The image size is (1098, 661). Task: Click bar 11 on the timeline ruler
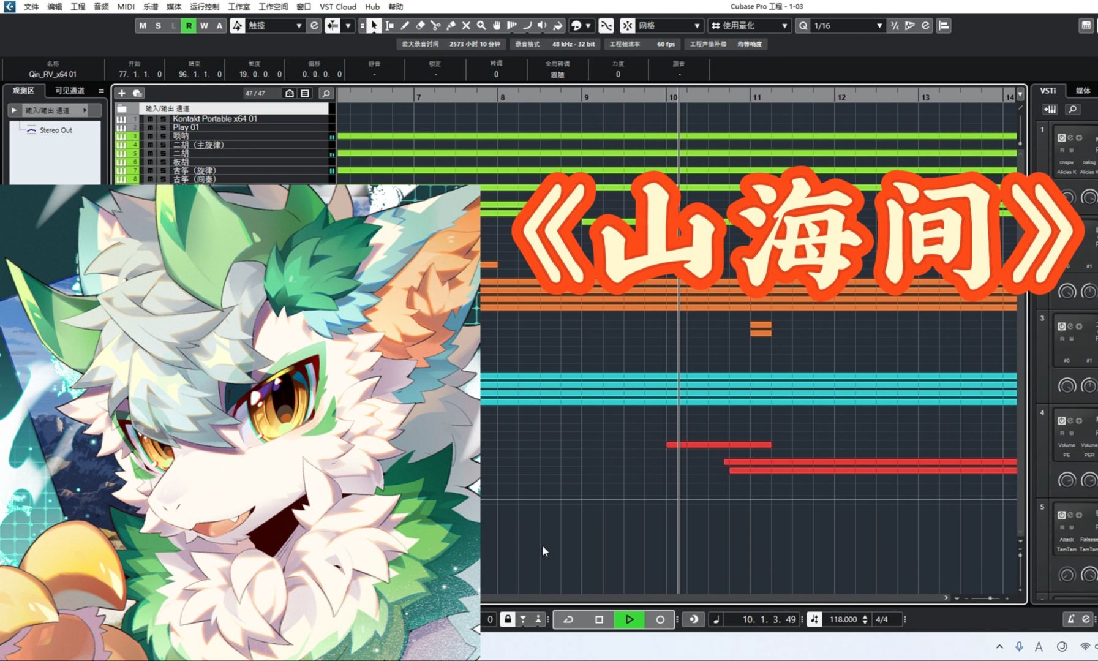pos(757,97)
